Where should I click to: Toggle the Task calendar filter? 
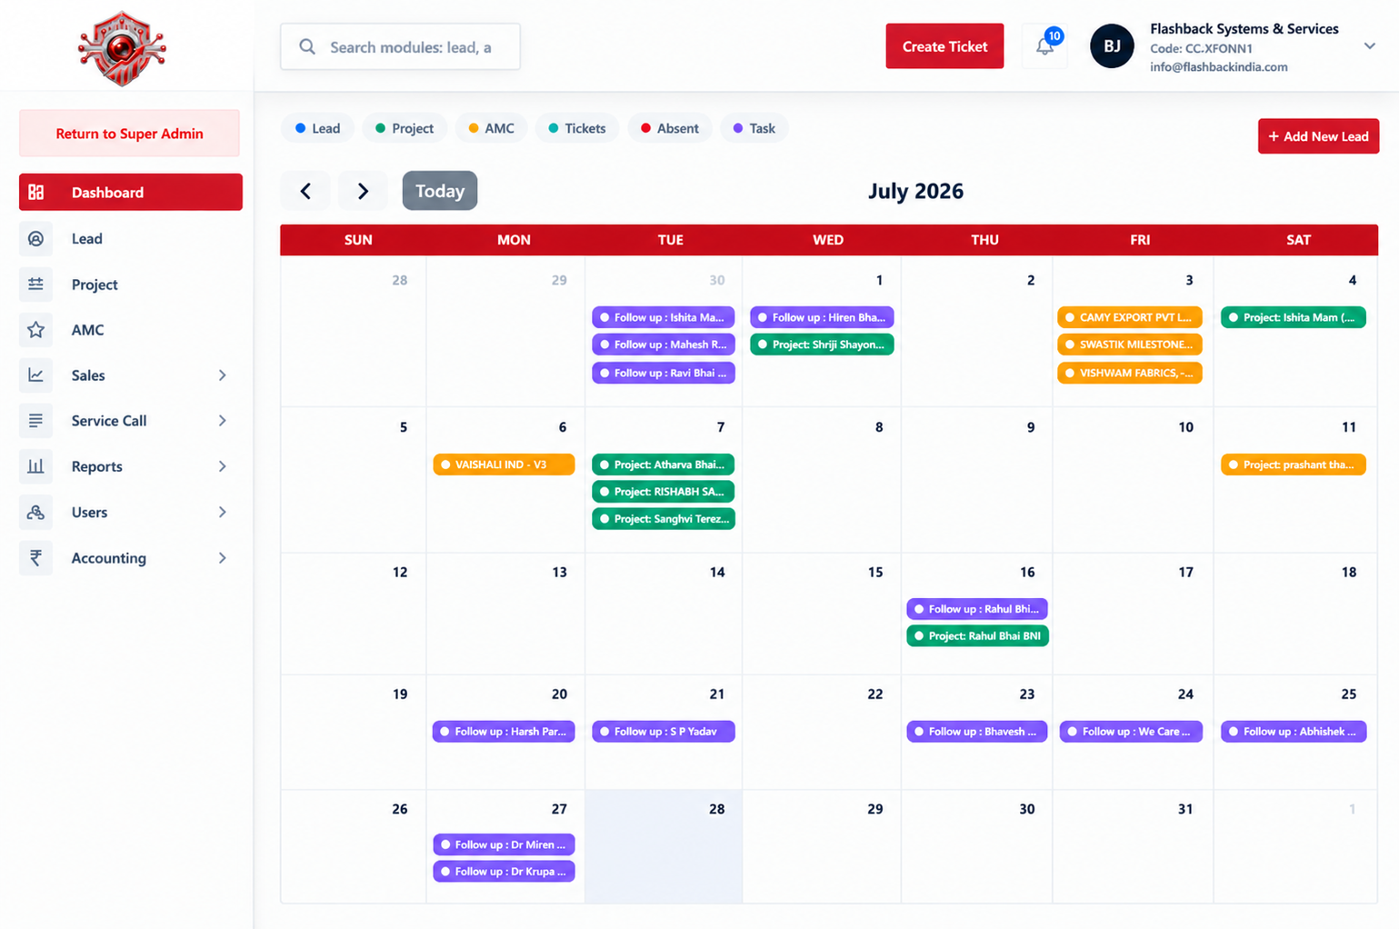coord(754,128)
